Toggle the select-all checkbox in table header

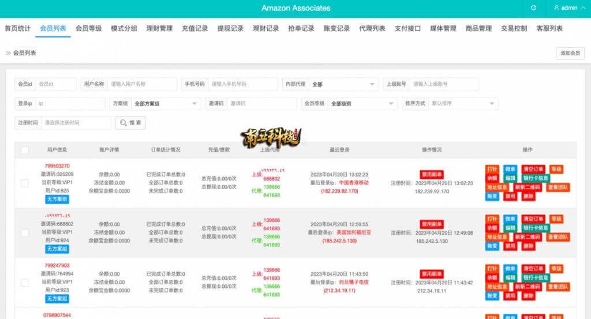[x=25, y=150]
